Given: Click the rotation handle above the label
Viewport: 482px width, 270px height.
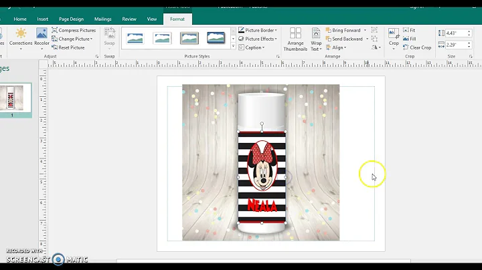Looking at the screenshot, I should coord(262,124).
